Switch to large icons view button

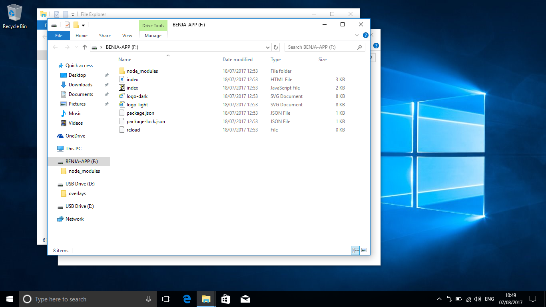[364, 250]
